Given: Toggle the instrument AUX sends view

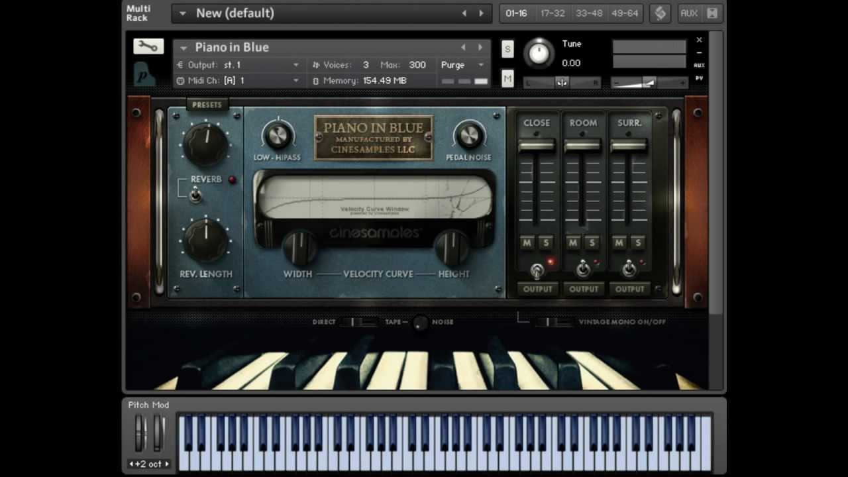Looking at the screenshot, I should point(699,65).
